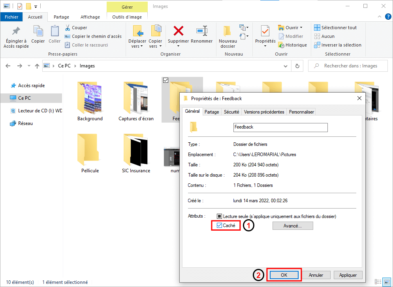Close the Propriétés de Feedback dialog

359,98
